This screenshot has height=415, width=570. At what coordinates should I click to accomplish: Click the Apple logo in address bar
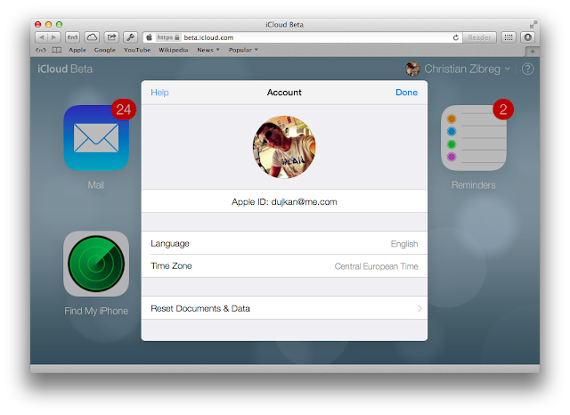pyautogui.click(x=149, y=37)
